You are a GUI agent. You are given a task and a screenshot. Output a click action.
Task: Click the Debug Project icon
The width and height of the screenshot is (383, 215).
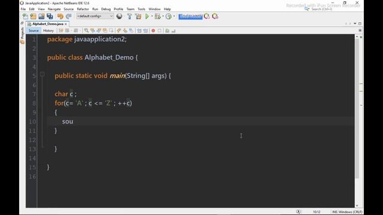158,16
